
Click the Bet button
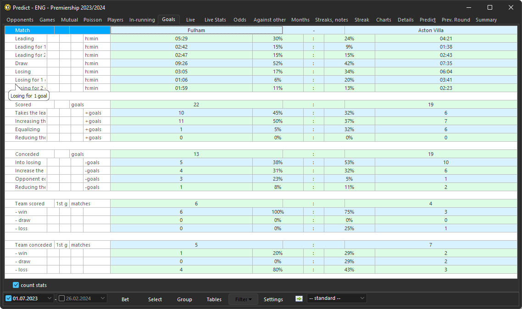pyautogui.click(x=125, y=299)
